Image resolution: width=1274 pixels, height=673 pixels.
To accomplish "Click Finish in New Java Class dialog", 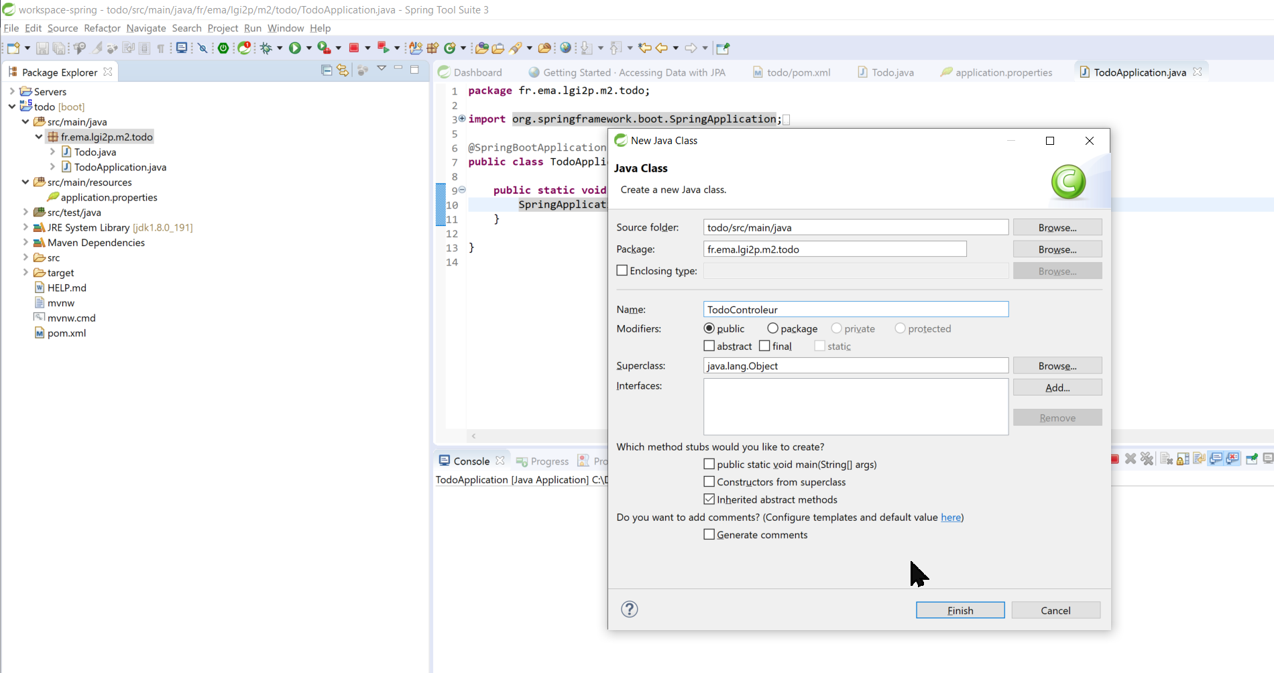I will 960,610.
